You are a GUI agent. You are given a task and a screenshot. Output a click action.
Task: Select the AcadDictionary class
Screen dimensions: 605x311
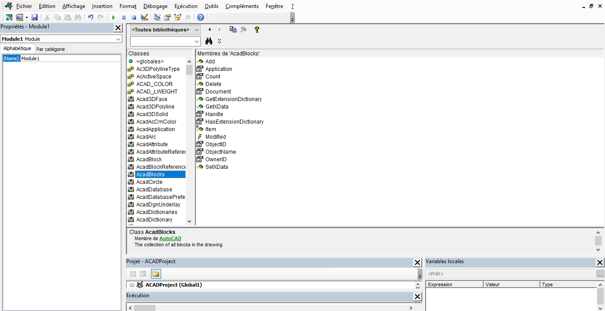click(x=154, y=220)
